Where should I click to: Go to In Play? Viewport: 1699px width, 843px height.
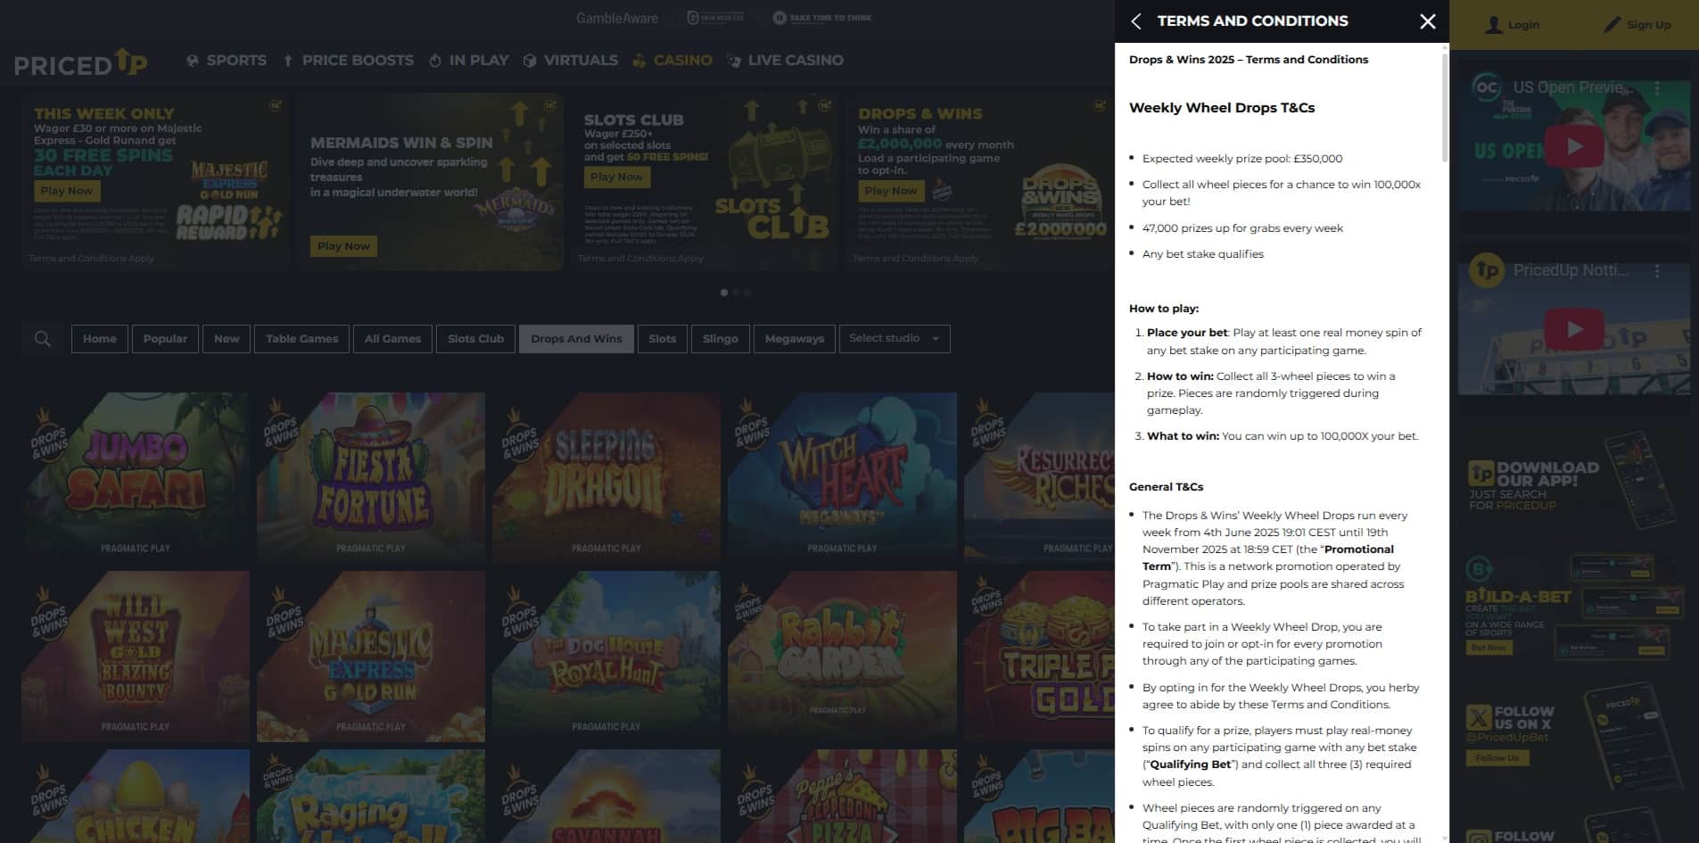click(x=468, y=61)
